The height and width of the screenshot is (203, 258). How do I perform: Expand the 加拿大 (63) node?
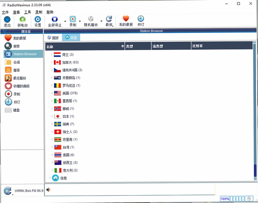click(52, 62)
